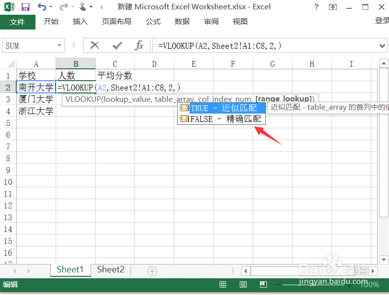
Task: Open touch mode dropdown arrow
Action: pos(91,7)
